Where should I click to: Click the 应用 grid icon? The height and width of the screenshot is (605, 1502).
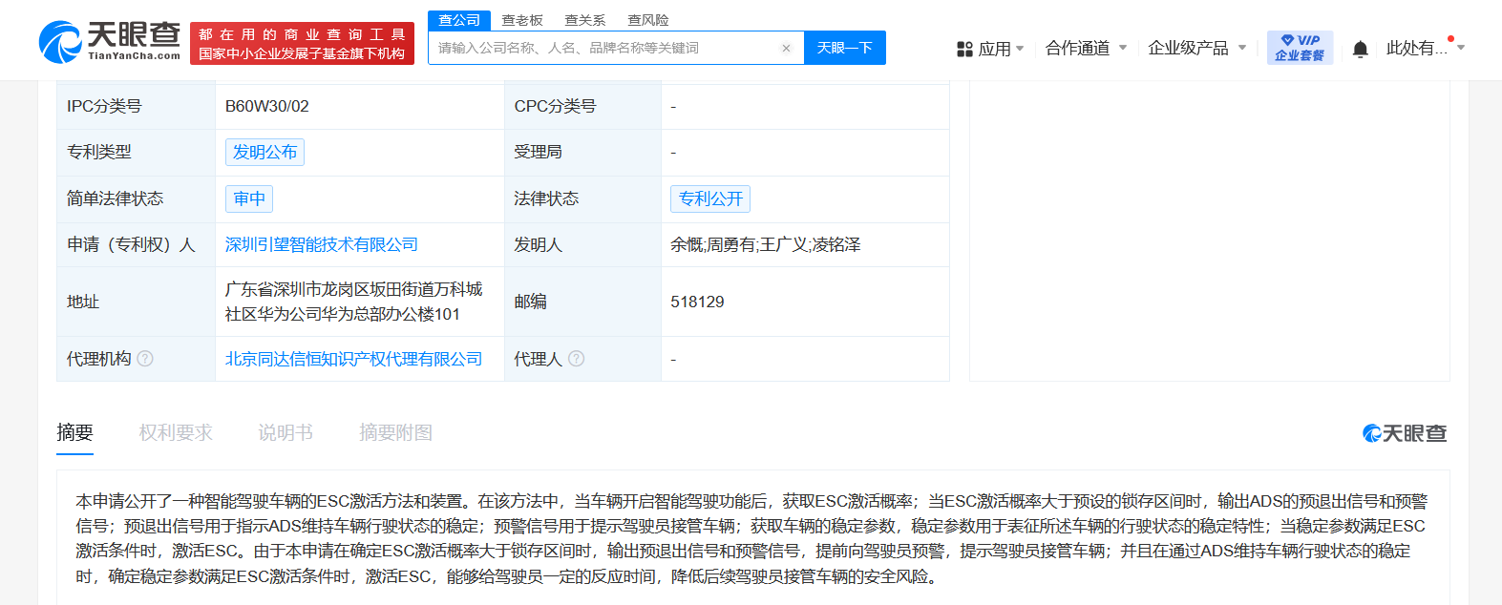pyautogui.click(x=964, y=49)
